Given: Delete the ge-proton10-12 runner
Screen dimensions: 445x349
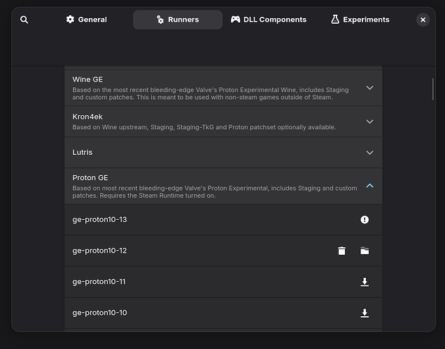Looking at the screenshot, I should (341, 251).
